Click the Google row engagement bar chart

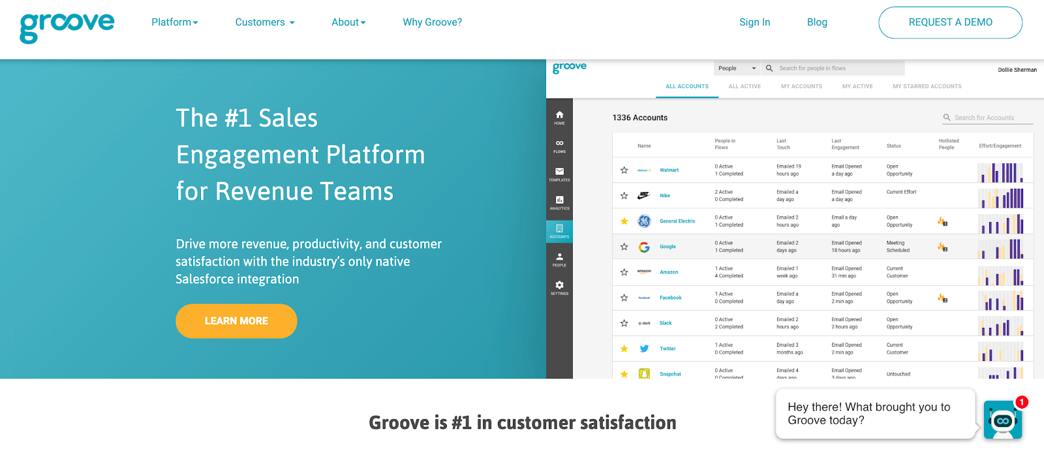click(x=1001, y=249)
